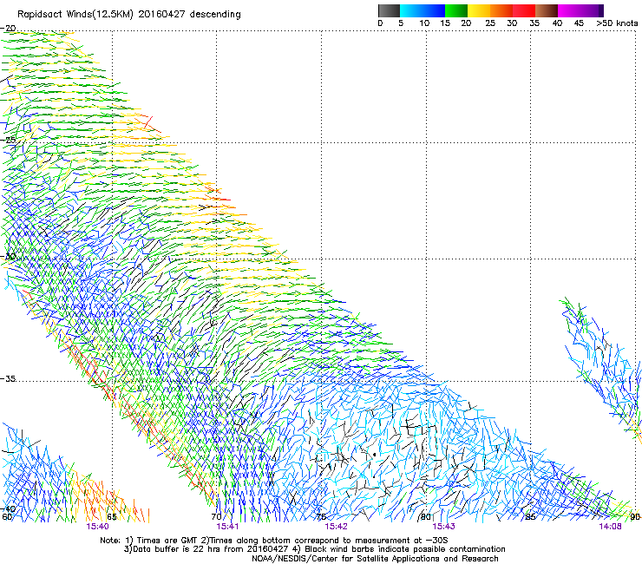Click the latitude label -35

(8, 379)
